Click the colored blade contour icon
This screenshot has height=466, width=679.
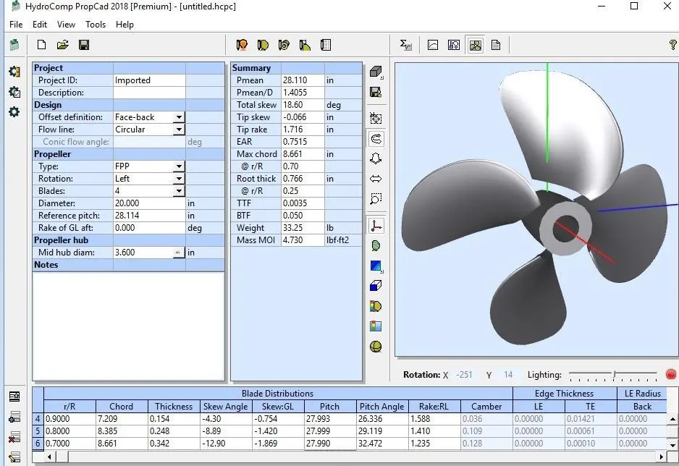(376, 306)
